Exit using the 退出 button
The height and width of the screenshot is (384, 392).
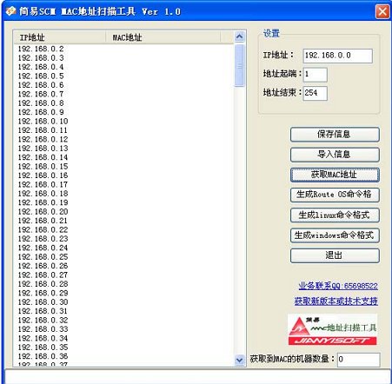click(x=335, y=255)
